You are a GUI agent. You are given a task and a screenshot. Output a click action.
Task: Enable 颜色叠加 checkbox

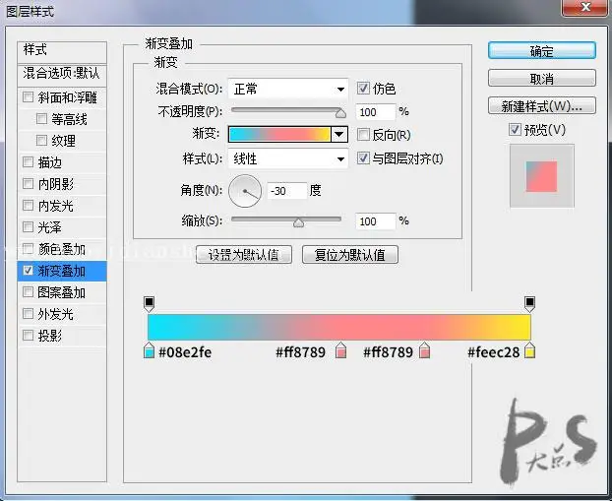29,248
